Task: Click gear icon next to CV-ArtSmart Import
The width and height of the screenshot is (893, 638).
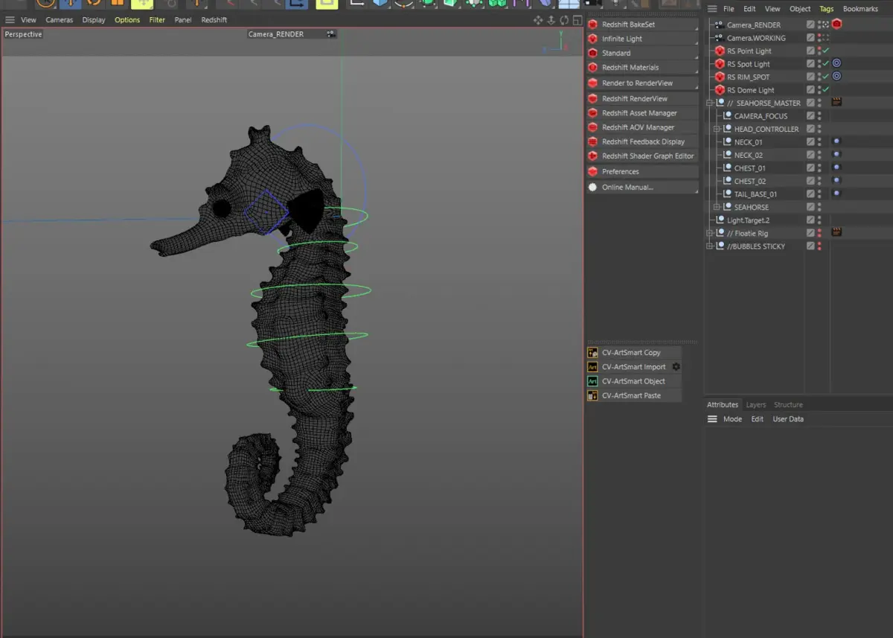Action: (x=676, y=367)
